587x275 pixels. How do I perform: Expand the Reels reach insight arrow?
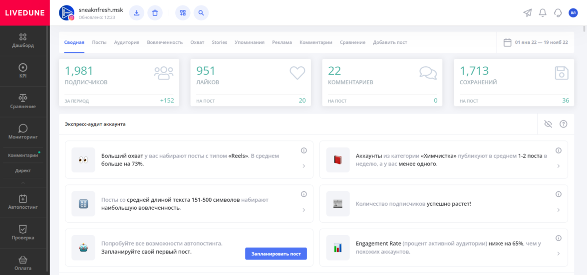[x=303, y=166]
